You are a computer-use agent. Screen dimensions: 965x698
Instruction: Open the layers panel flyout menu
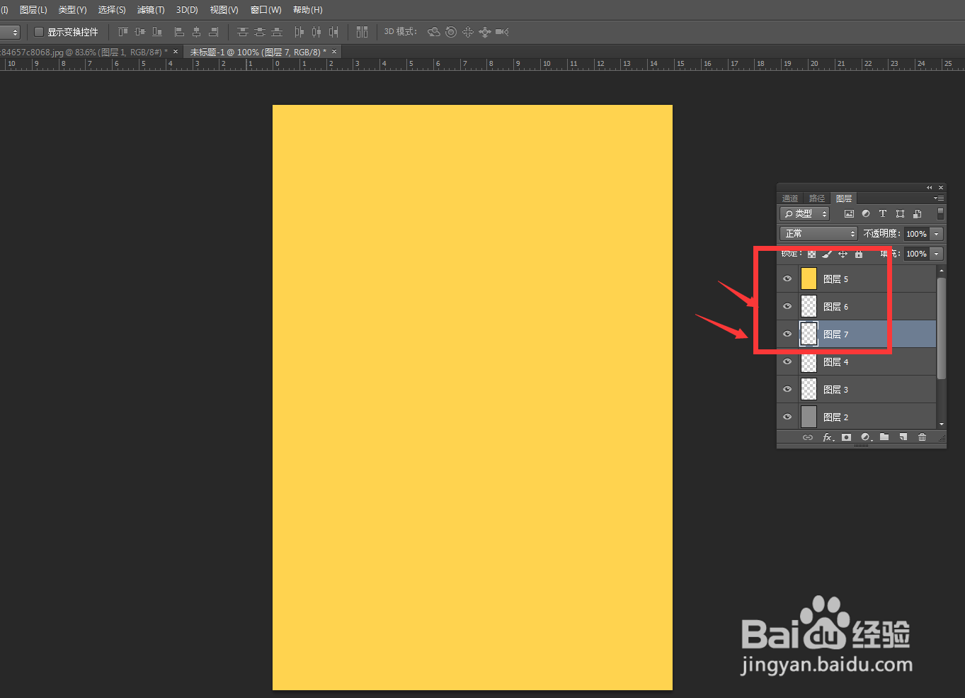(x=939, y=198)
